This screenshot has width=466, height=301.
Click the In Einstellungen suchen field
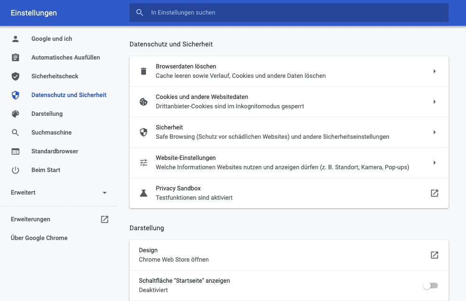pos(289,13)
